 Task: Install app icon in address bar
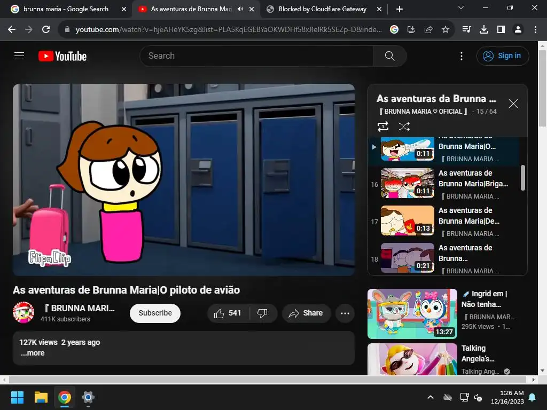click(x=411, y=30)
